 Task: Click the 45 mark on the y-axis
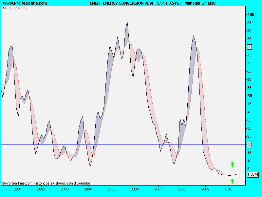pos(249,104)
